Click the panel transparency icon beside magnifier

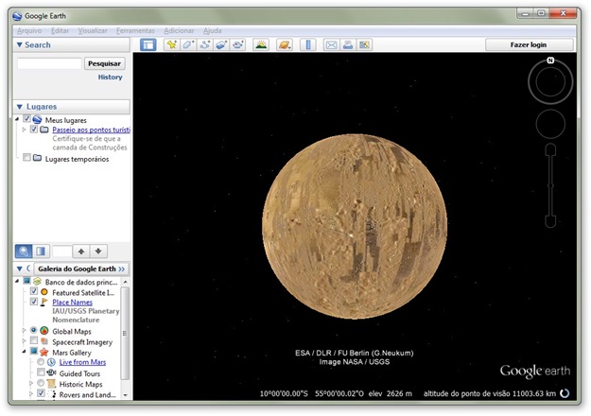[41, 251]
